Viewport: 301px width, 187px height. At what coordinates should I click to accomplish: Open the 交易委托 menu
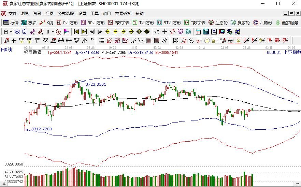[x=123, y=13]
